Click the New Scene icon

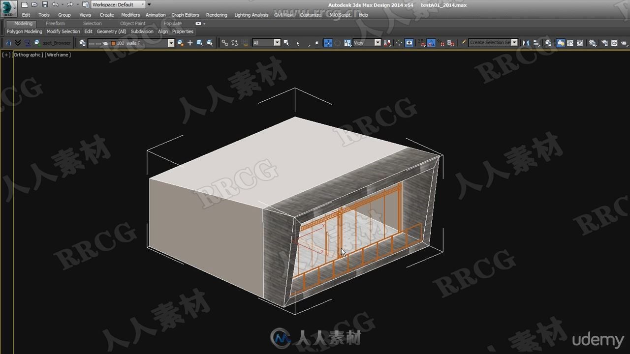coord(25,4)
